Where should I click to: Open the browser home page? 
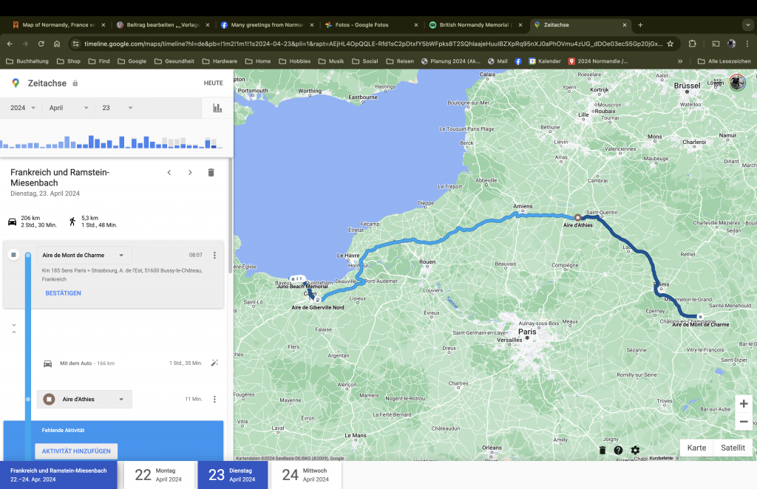click(57, 44)
